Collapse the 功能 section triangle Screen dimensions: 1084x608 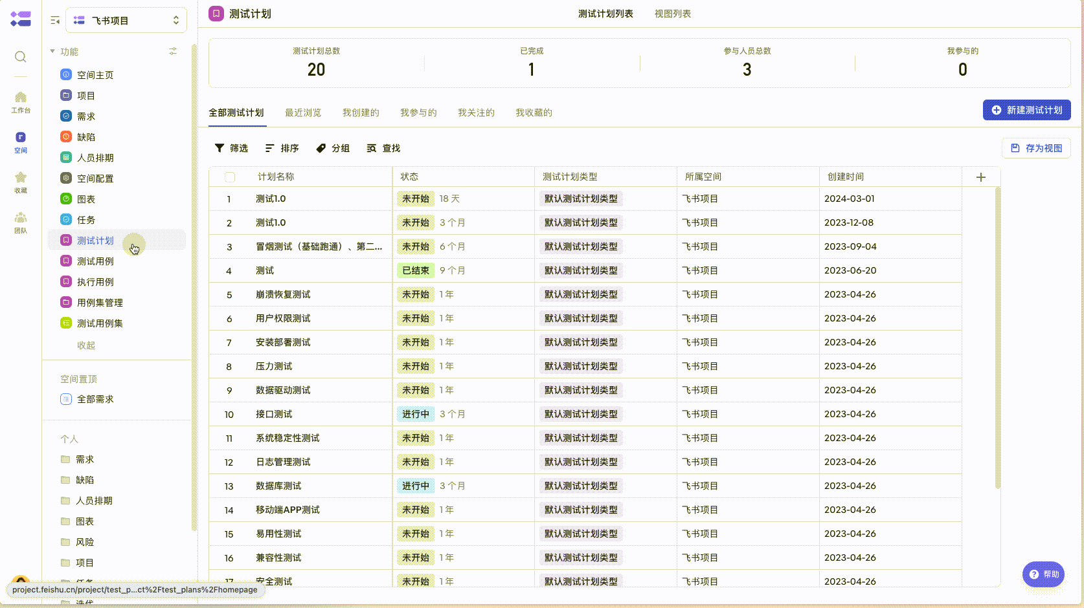click(52, 51)
